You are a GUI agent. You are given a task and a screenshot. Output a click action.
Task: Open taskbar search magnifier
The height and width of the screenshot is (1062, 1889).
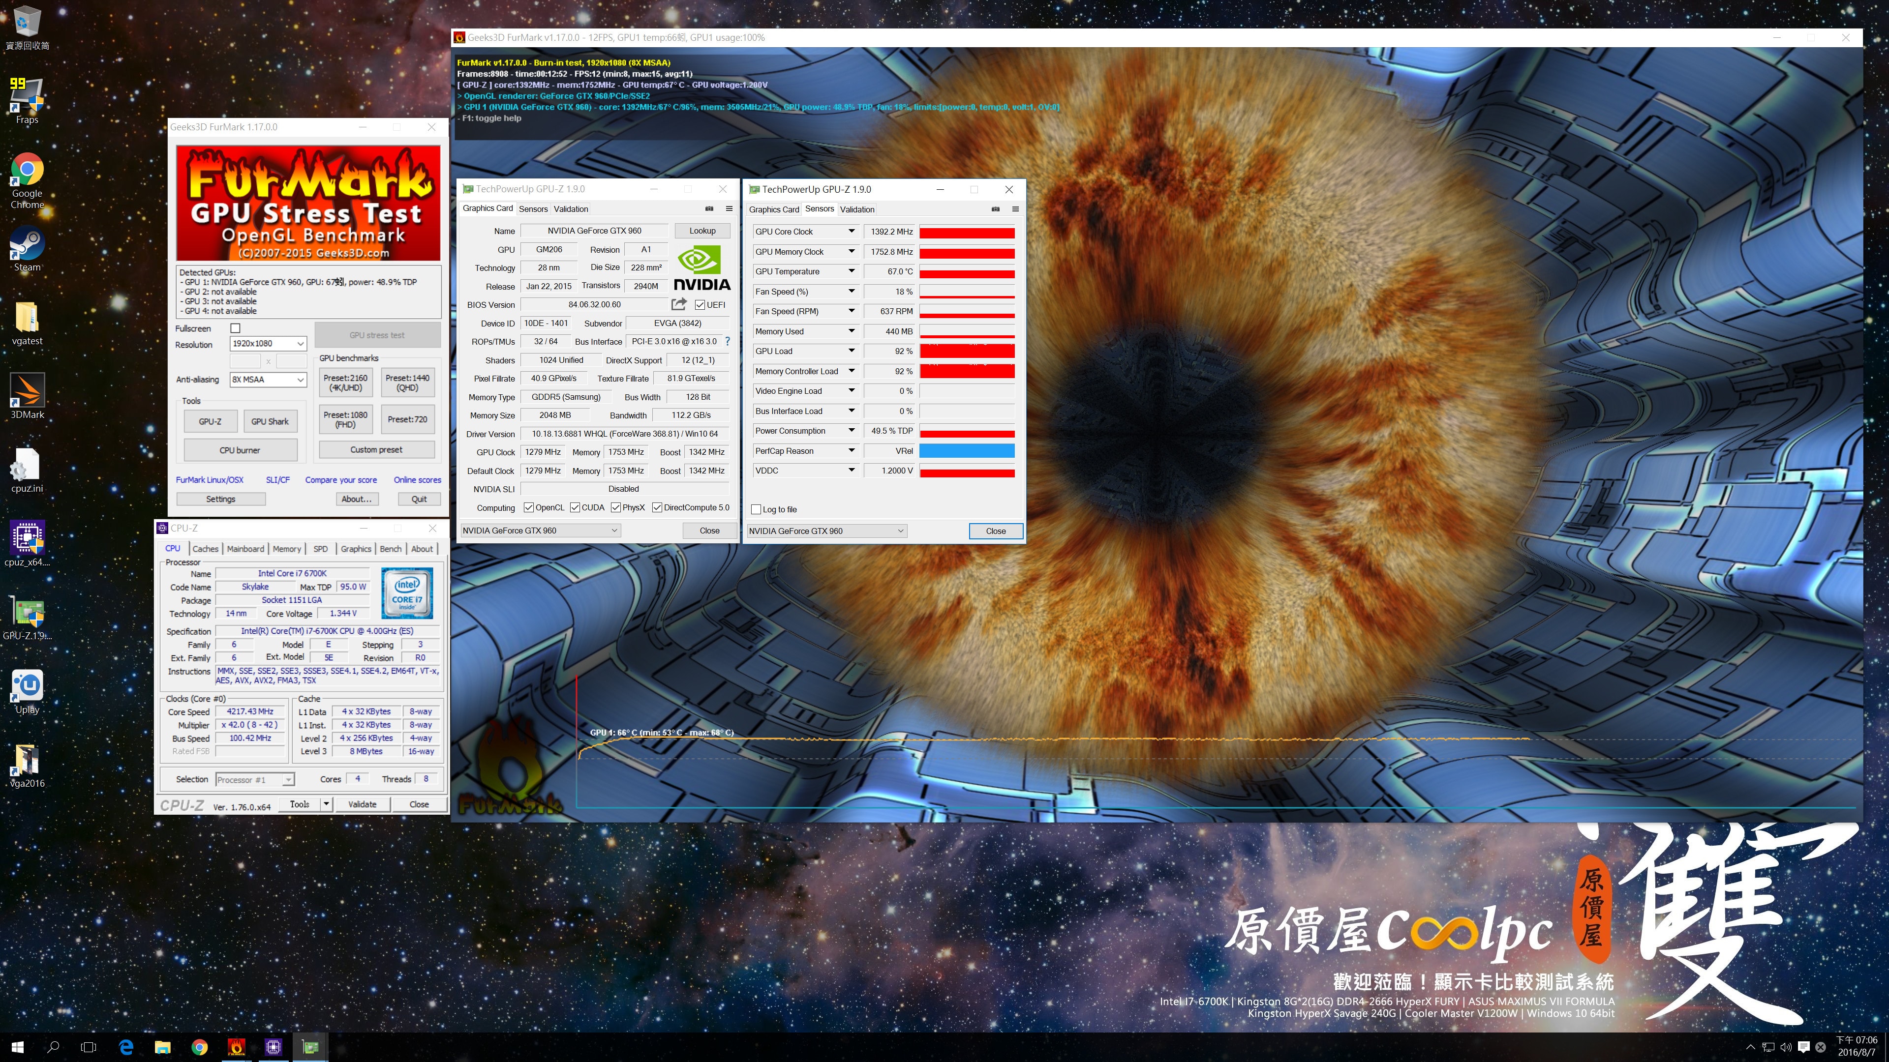53,1047
